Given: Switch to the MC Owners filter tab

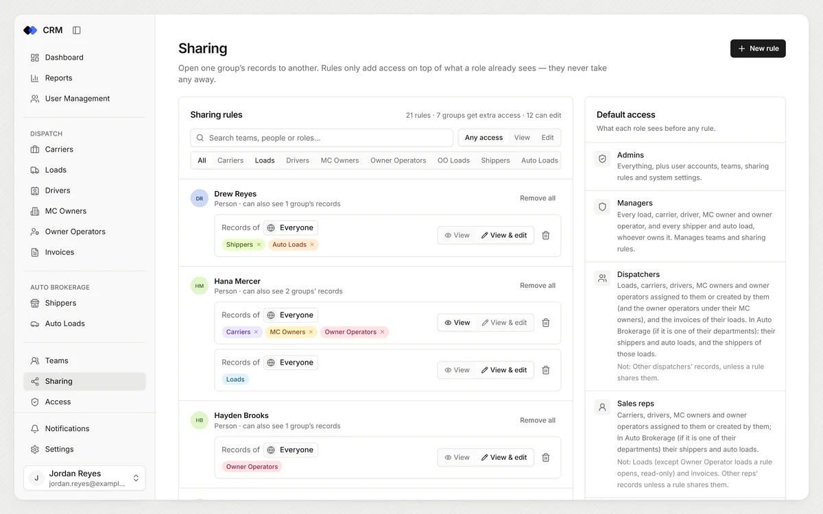Looking at the screenshot, I should click(339, 160).
